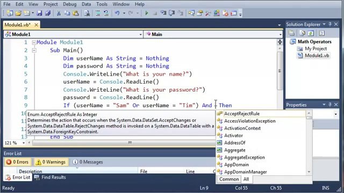The height and width of the screenshot is (193, 344).
Task: Open Solution Explorer from the toolbar icon
Action: (191, 13)
